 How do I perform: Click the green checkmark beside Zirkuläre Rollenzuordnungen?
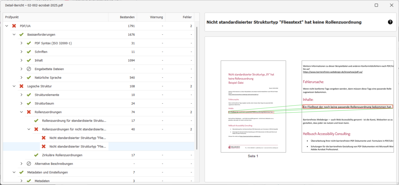pyautogui.click(x=36, y=155)
